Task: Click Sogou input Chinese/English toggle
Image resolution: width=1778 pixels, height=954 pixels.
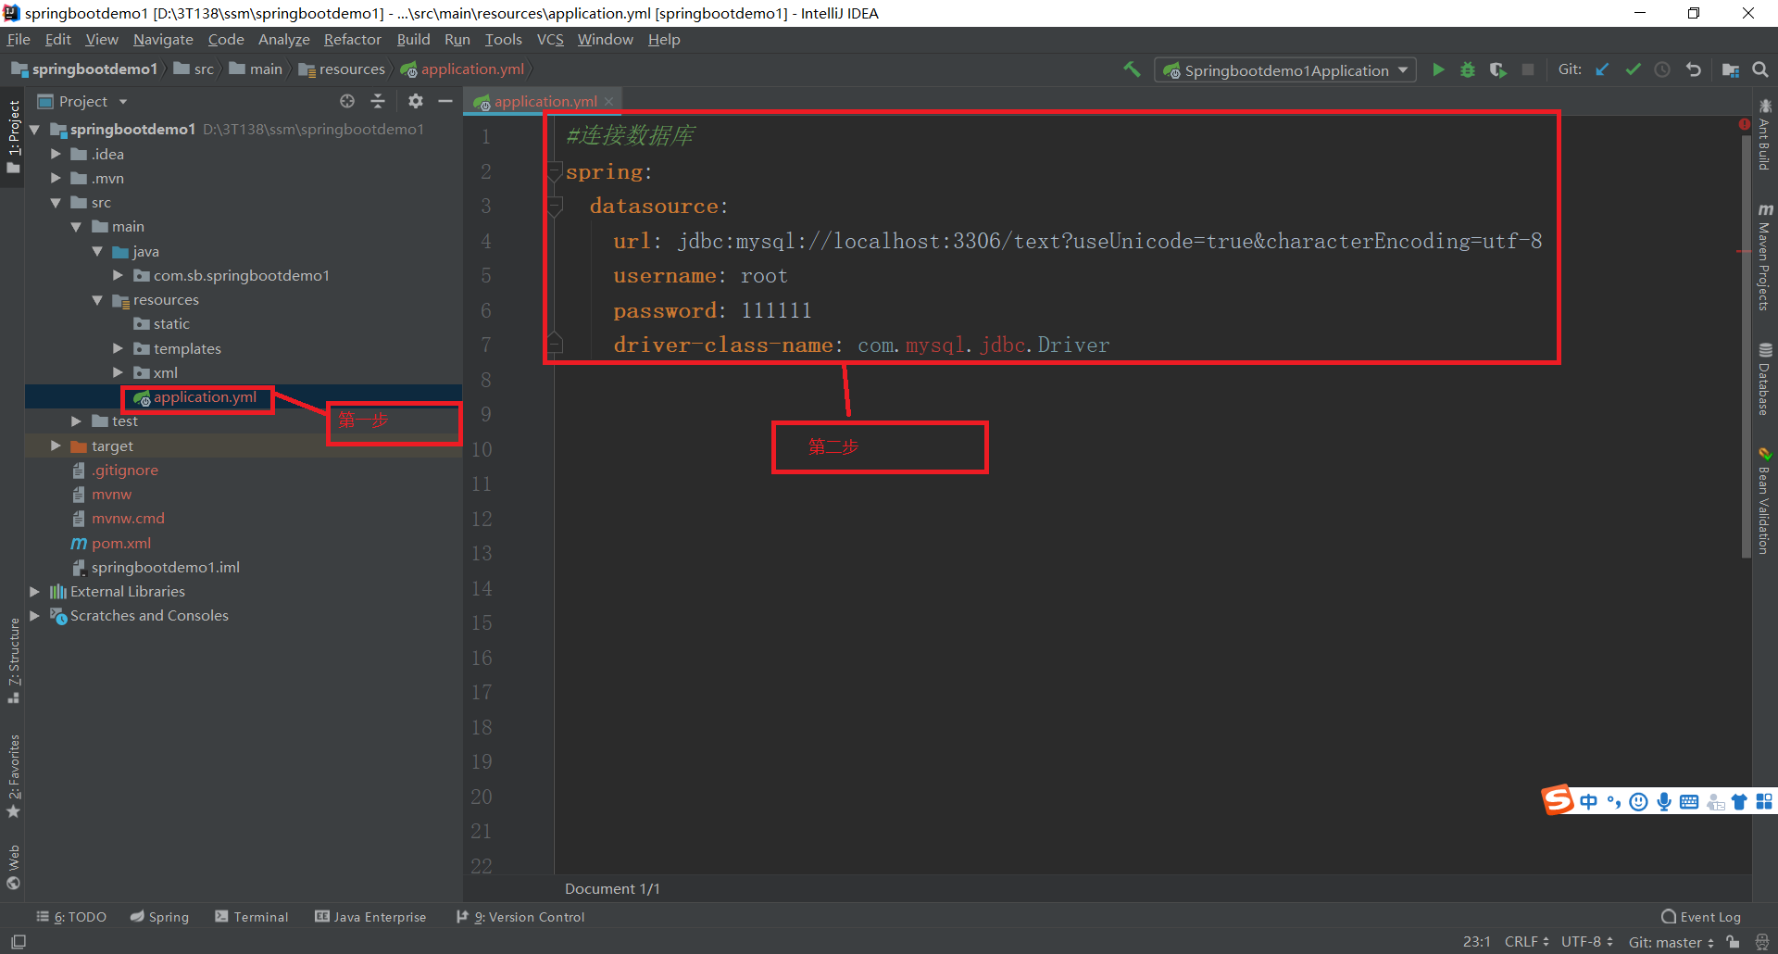Action: click(x=1589, y=801)
